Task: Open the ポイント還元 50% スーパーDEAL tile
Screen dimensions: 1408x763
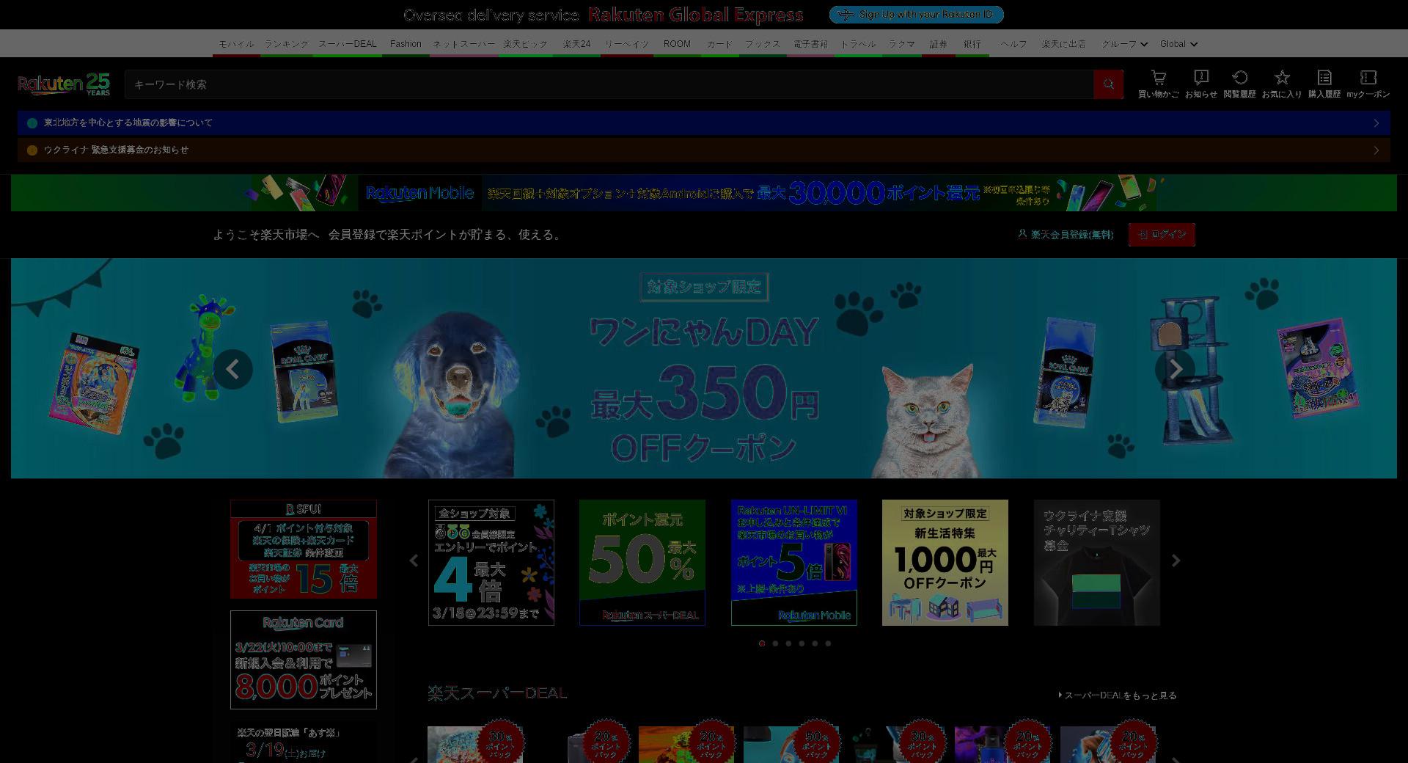Action: pos(642,563)
